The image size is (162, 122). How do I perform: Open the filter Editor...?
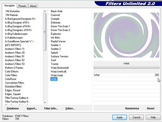pos(70,108)
